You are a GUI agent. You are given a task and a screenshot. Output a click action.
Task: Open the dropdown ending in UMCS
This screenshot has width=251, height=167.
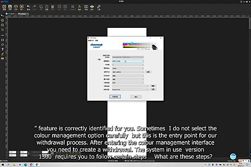tap(128, 72)
